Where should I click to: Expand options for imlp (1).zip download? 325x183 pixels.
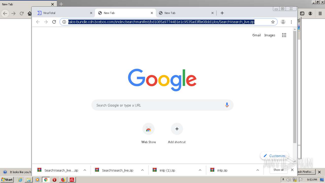tap(200, 170)
